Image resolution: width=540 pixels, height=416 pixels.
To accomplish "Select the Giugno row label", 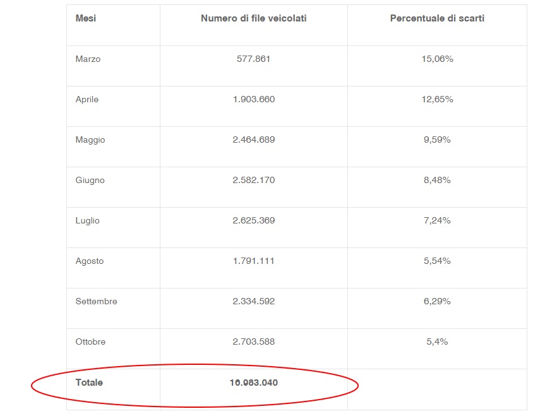I will tap(90, 181).
